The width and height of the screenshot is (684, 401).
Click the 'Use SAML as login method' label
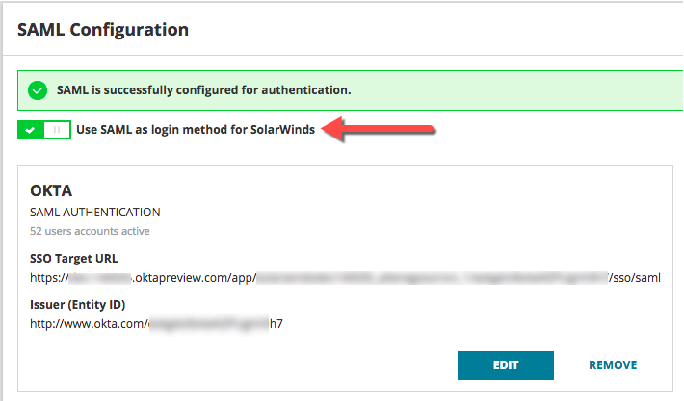195,130
